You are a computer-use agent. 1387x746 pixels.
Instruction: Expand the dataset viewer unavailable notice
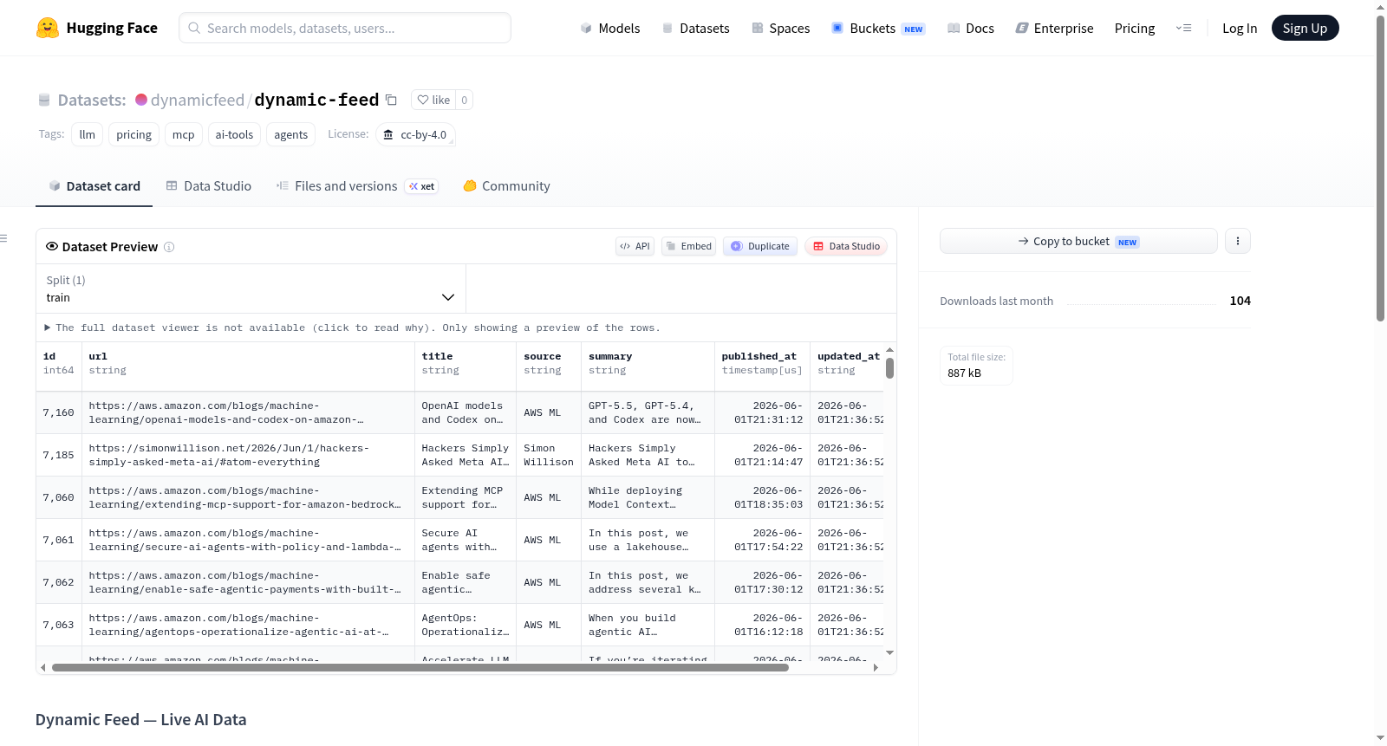tap(352, 328)
